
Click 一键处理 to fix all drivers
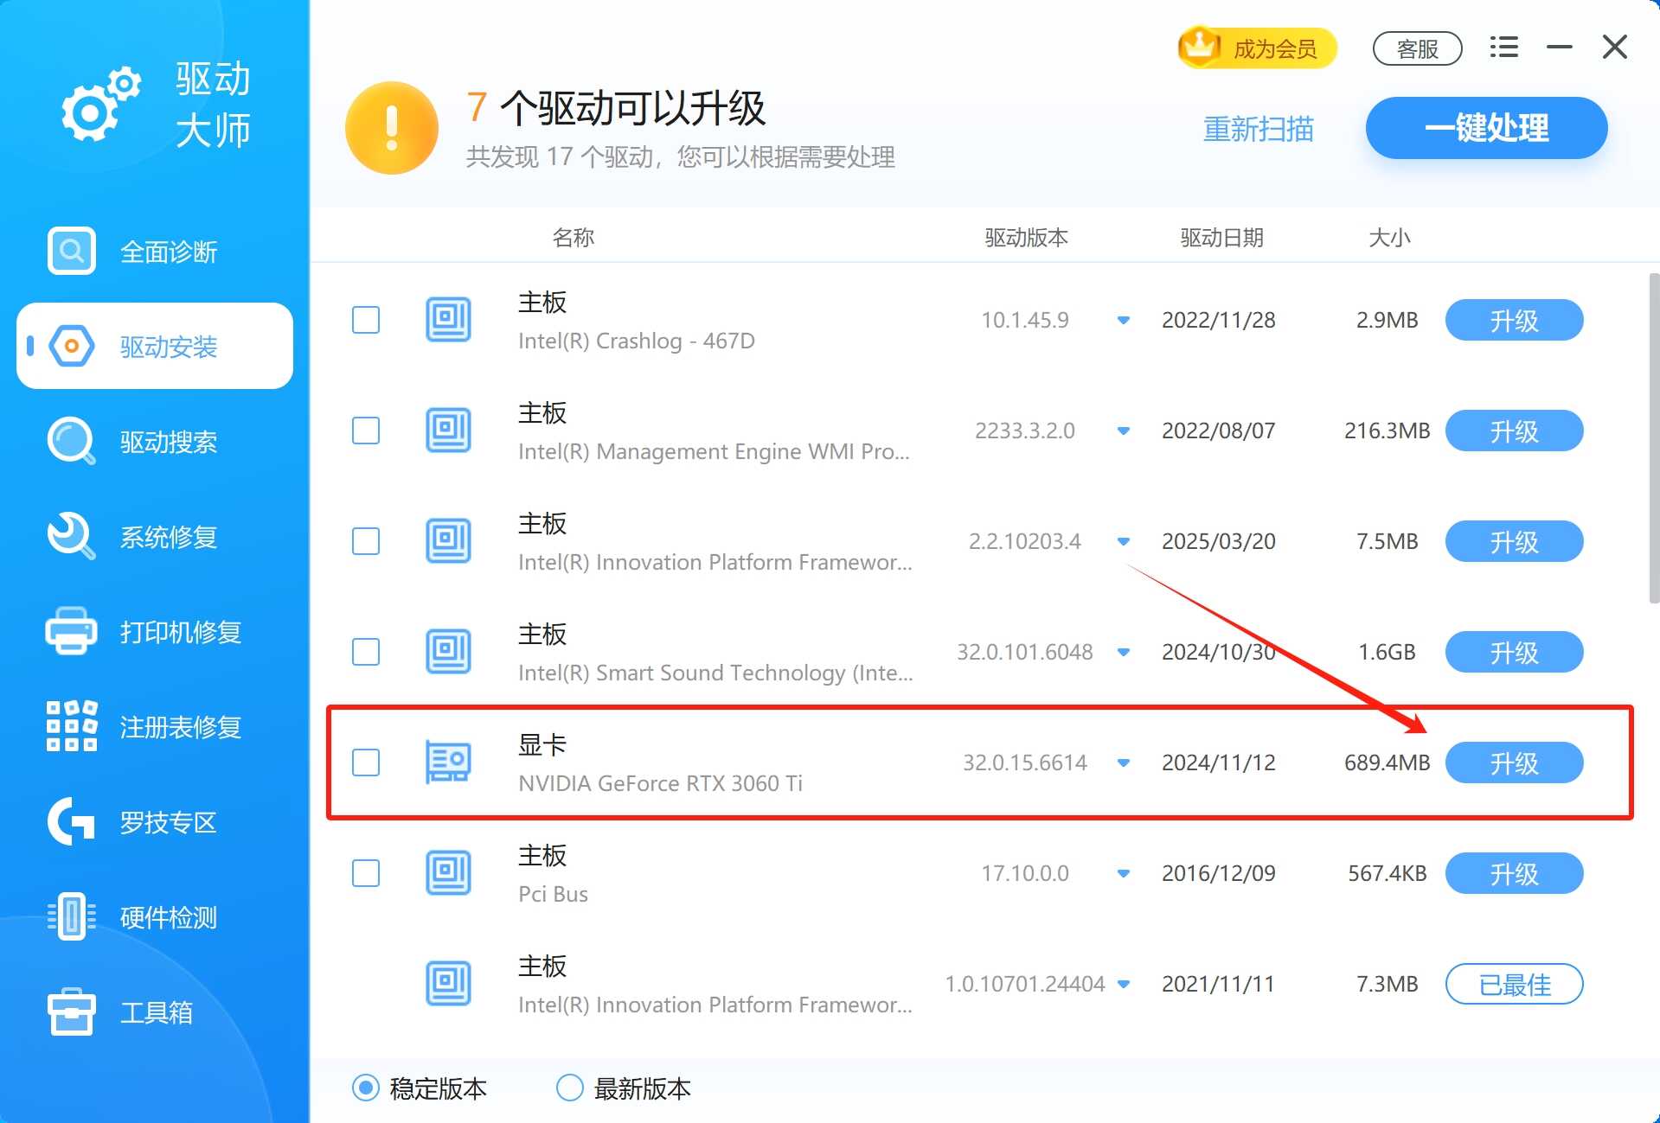tap(1486, 128)
